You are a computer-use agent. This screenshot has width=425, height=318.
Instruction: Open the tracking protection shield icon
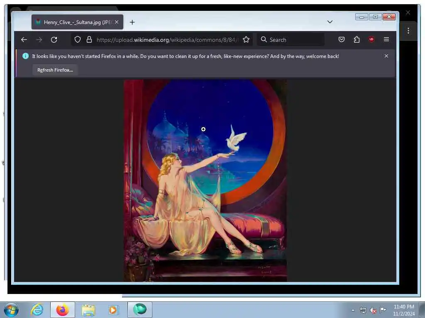[78, 40]
